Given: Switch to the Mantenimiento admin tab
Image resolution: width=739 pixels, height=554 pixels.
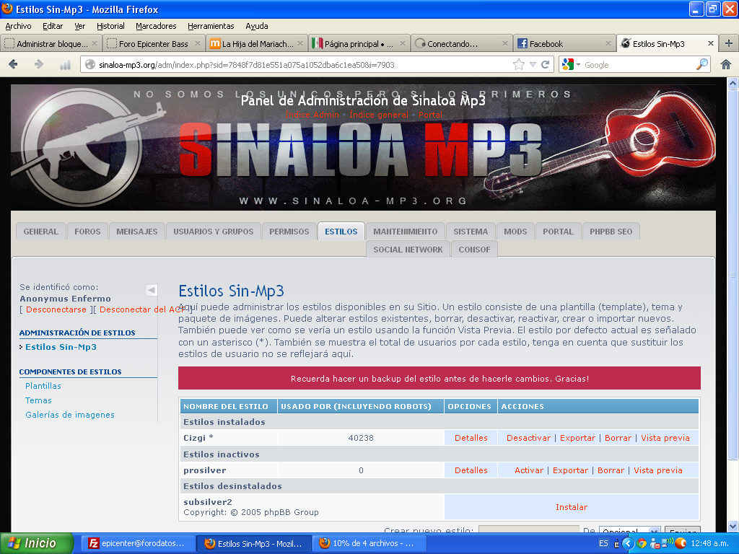Looking at the screenshot, I should point(405,232).
